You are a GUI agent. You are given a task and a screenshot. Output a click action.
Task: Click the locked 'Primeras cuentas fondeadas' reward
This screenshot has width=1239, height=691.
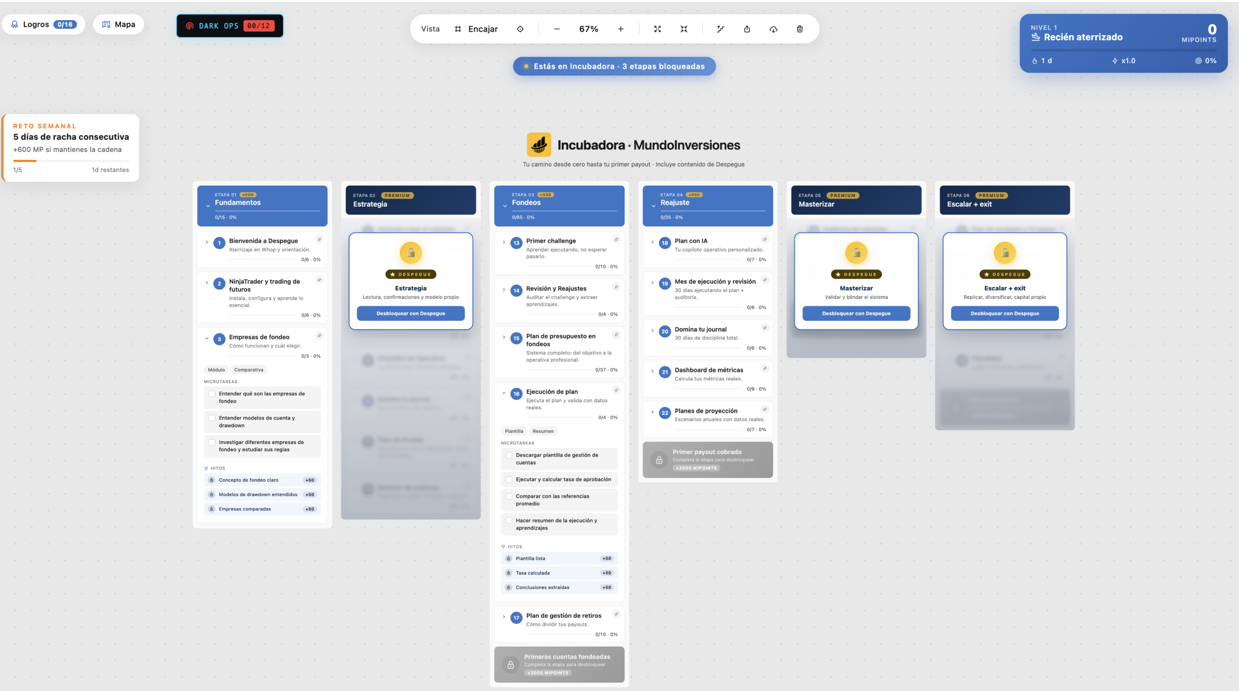point(559,665)
